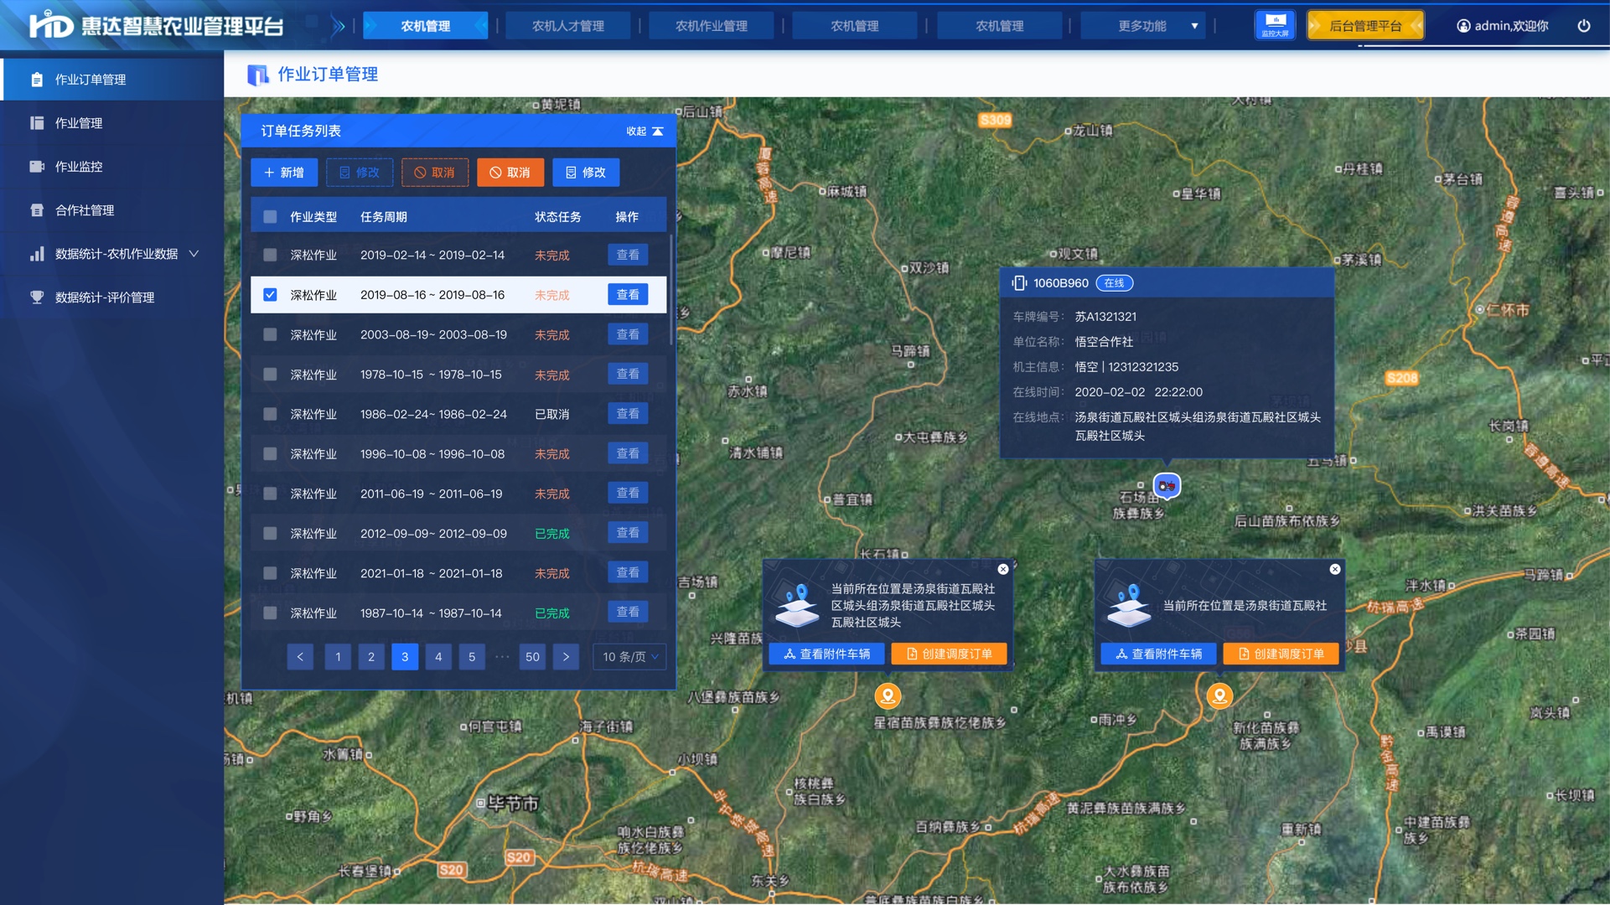
Task: Click the device icon beside 1060B960
Action: coord(1019,283)
